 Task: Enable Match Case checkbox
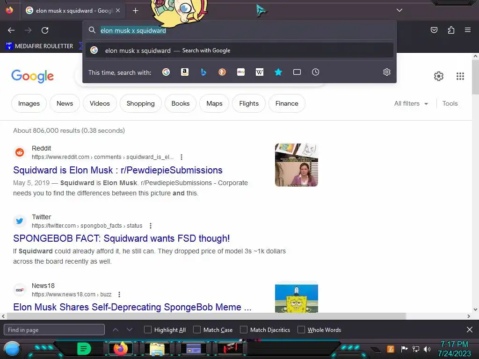click(x=197, y=330)
